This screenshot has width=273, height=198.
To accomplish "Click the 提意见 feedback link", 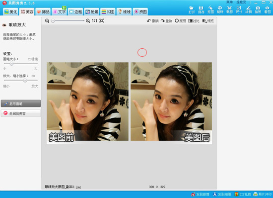I will tap(241, 2).
